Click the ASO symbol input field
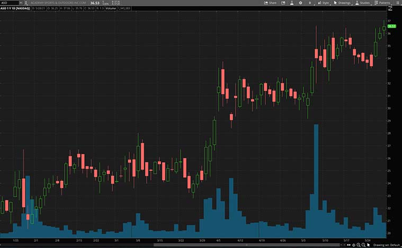 [x=10, y=3]
